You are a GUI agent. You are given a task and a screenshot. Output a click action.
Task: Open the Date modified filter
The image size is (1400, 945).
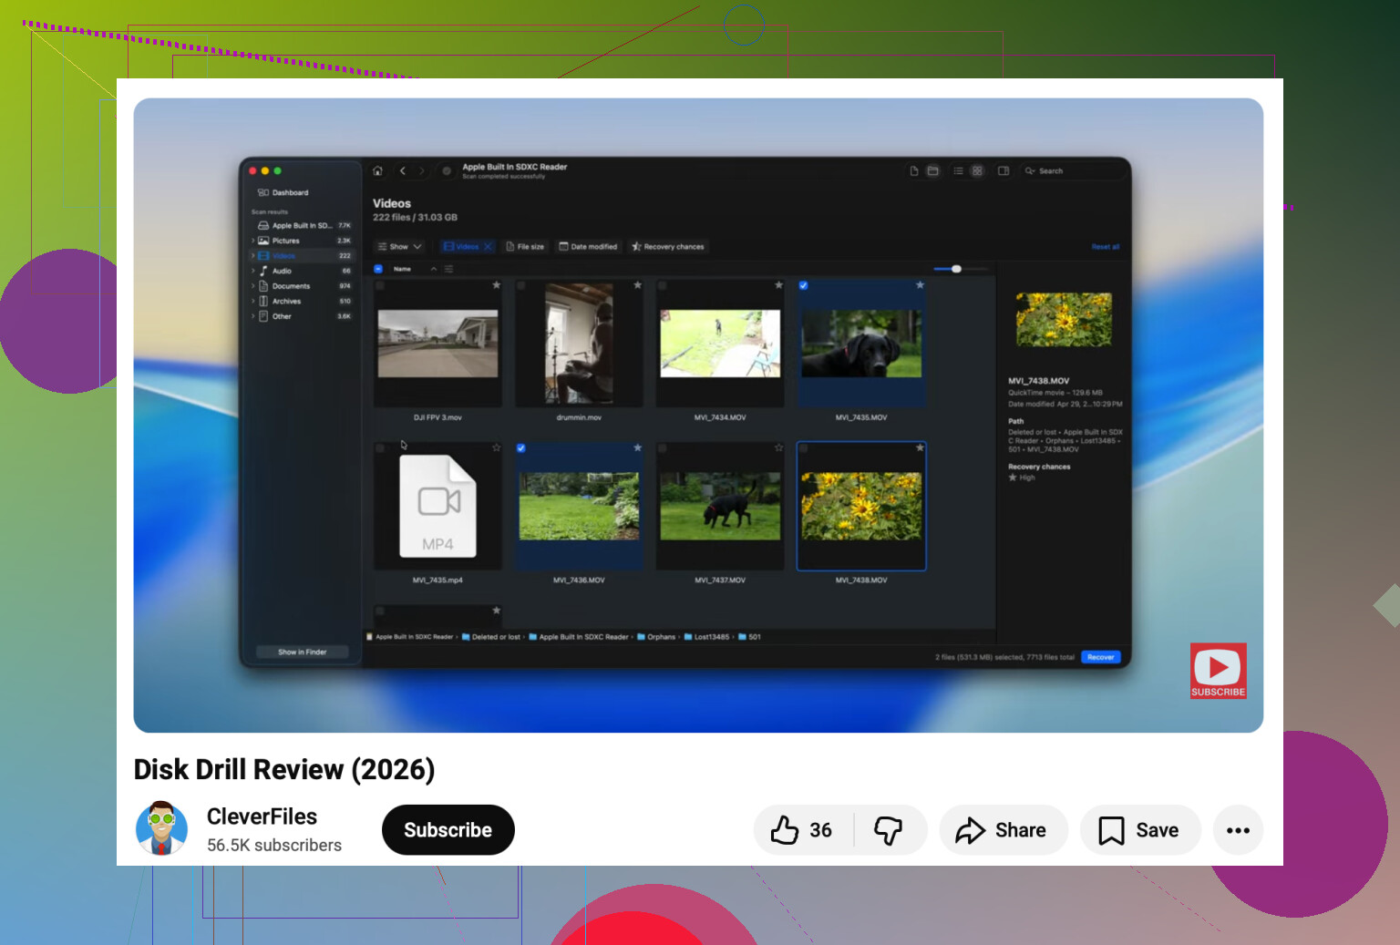click(x=588, y=247)
